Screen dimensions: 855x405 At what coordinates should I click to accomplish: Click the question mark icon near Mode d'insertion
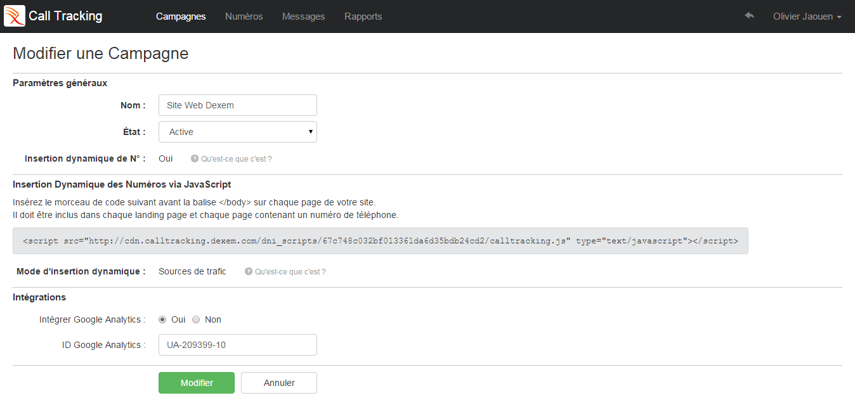tap(247, 271)
